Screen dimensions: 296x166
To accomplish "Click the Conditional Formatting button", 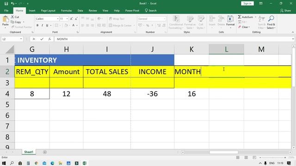I will click(176, 23).
